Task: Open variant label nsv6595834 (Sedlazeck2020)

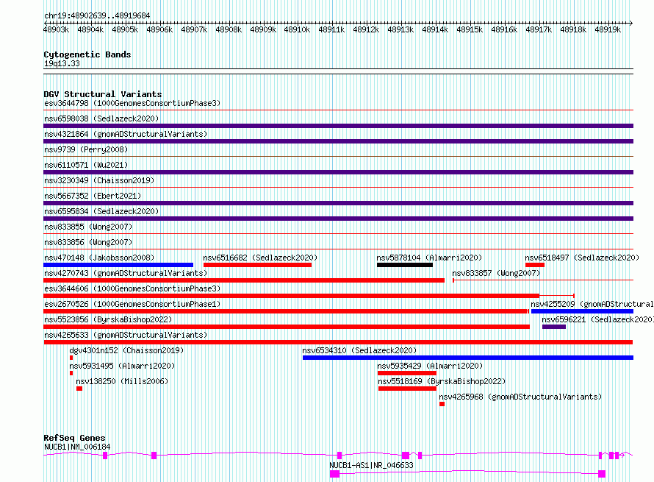Action: point(101,211)
